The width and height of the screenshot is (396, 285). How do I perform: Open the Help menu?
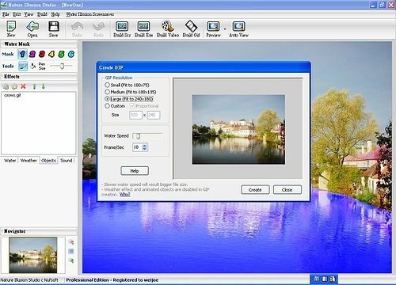[55, 14]
